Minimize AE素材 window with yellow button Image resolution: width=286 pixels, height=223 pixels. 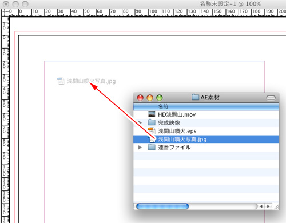click(150, 98)
